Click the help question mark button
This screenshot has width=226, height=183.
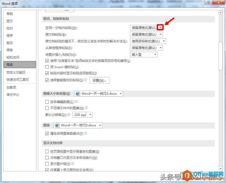(x=208, y=2)
